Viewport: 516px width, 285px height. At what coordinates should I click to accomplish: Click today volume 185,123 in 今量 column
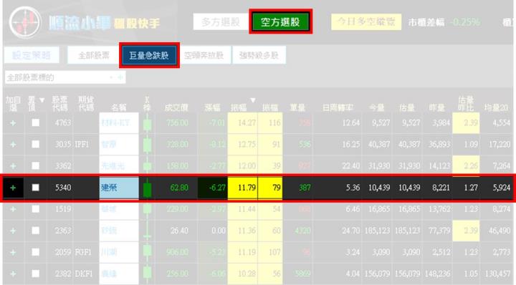[x=377, y=231]
